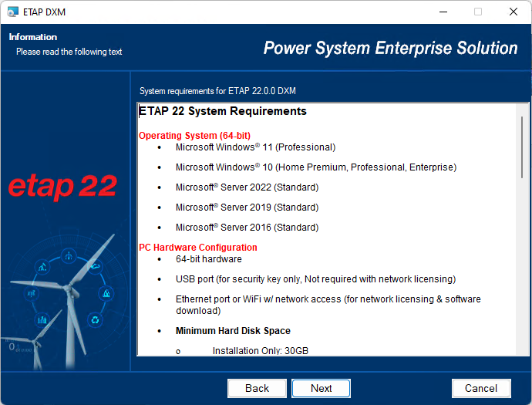
Task: Go Back to the previous installer step
Action: click(257, 388)
